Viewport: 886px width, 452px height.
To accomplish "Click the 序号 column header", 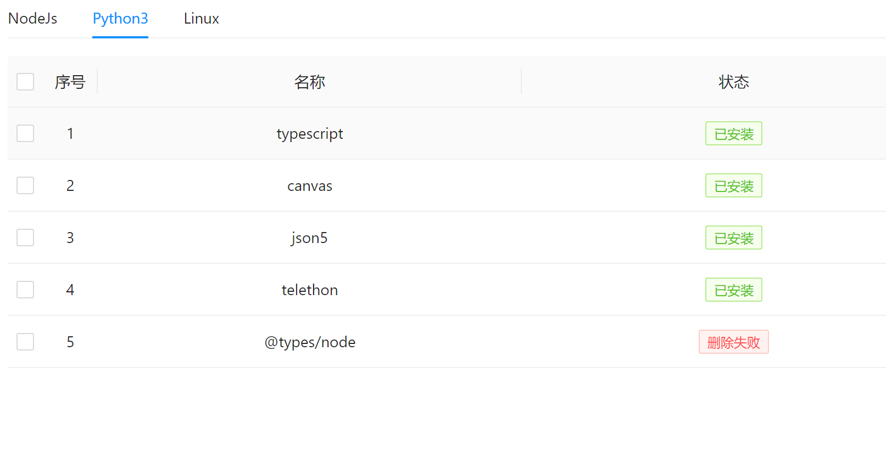I will pyautogui.click(x=70, y=81).
